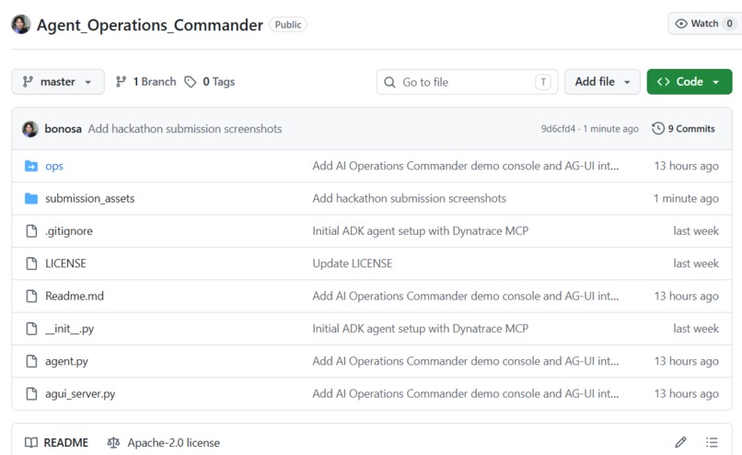Switch to the README tab
742x455 pixels.
pos(57,443)
